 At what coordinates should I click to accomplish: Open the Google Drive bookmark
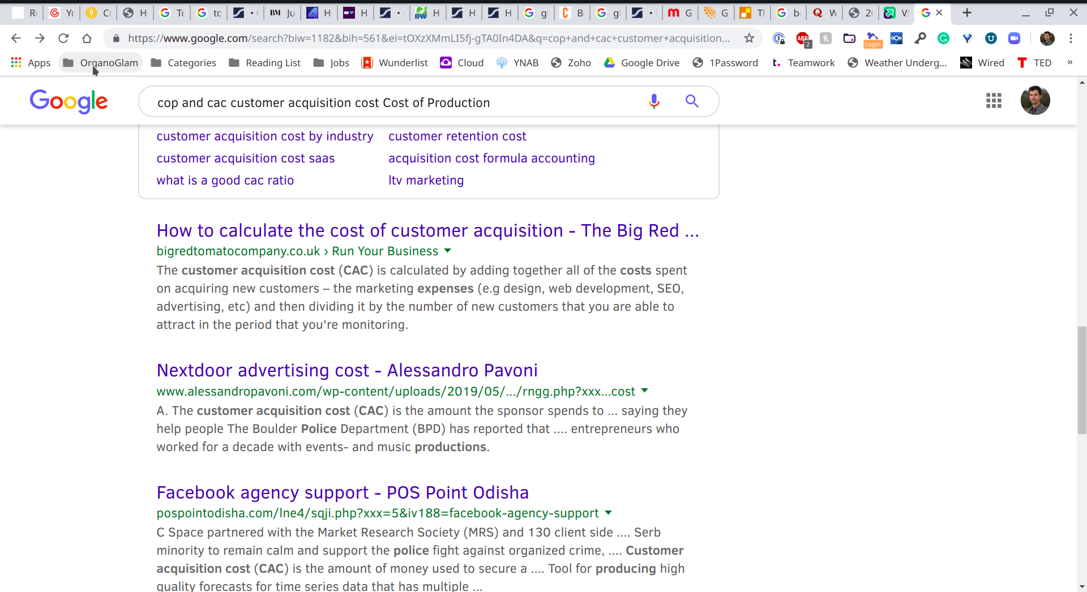pos(641,62)
